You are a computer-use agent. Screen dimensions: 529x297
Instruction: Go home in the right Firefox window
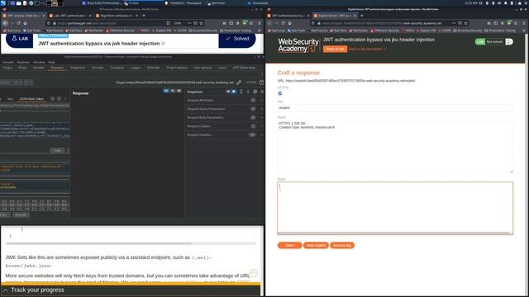pyautogui.click(x=289, y=23)
